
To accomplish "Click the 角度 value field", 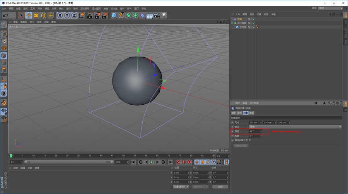I will [x=255, y=136].
